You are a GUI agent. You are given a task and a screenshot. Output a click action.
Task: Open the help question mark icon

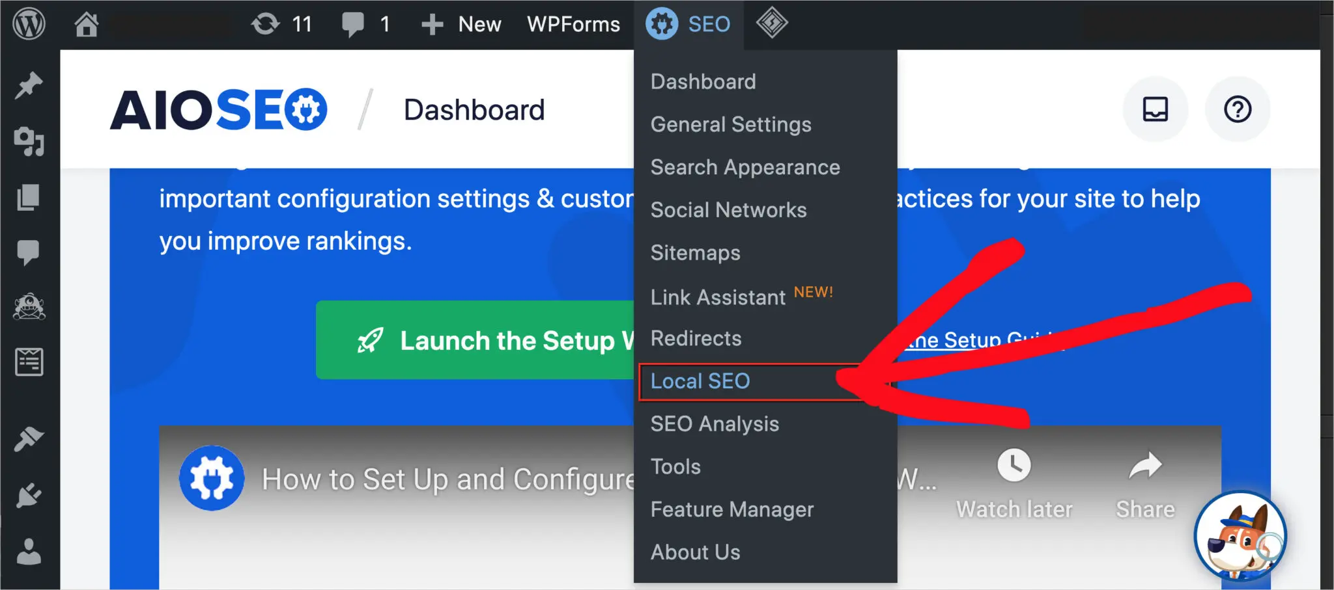(x=1237, y=109)
